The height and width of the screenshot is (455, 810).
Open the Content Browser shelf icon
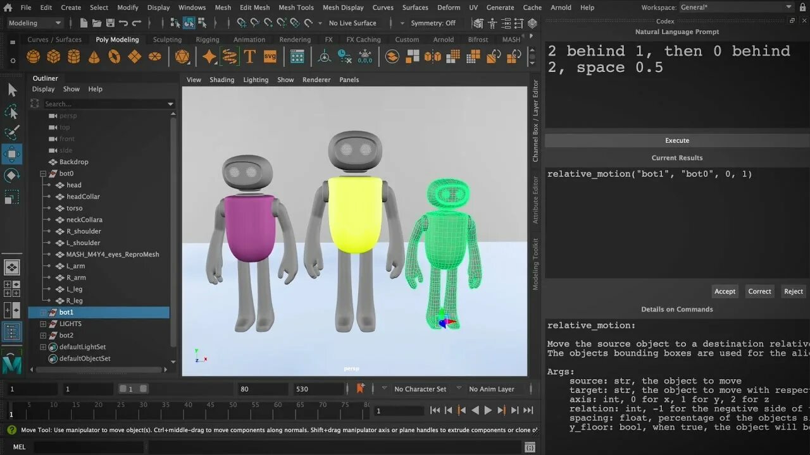click(297, 57)
